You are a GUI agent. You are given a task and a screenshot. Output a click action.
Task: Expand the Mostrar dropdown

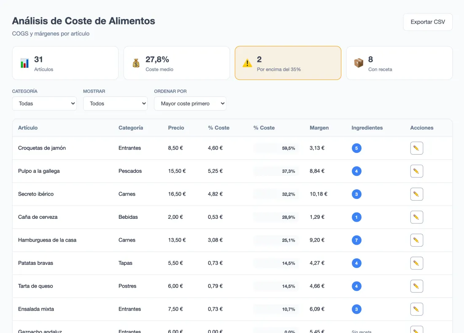[116, 104]
